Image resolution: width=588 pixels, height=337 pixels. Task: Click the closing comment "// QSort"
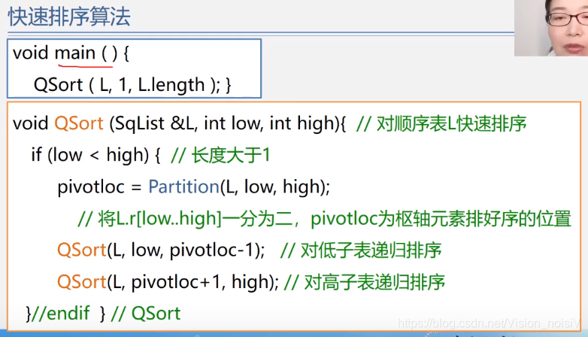coord(146,313)
